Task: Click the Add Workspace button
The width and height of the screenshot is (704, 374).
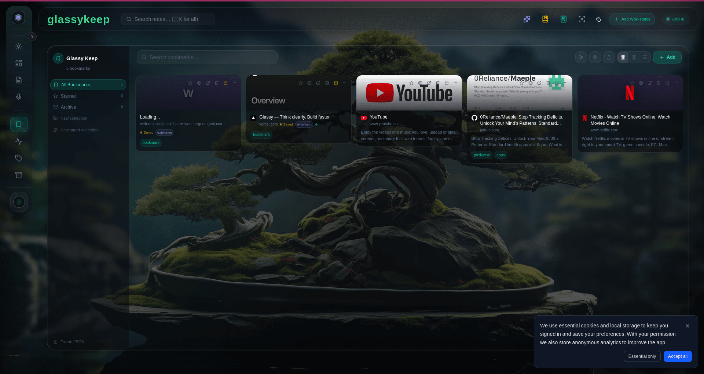Action: pyautogui.click(x=632, y=19)
